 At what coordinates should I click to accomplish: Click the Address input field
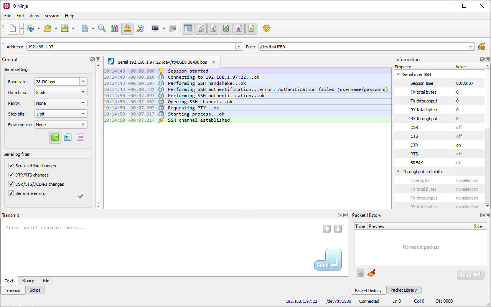coord(131,47)
